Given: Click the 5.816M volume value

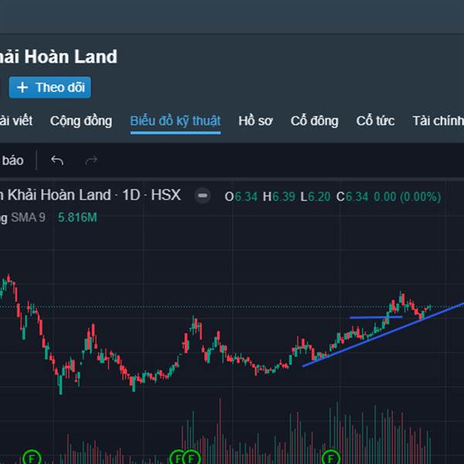Looking at the screenshot, I should pos(77,217).
